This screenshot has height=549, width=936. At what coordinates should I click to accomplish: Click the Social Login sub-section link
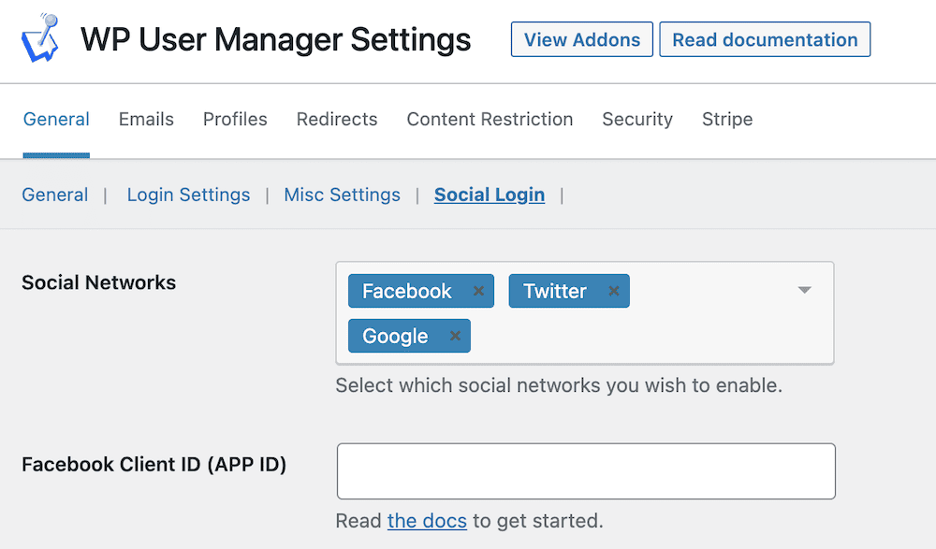(x=490, y=195)
